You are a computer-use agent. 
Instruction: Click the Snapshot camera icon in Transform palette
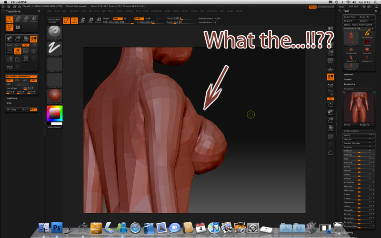(x=18, y=28)
